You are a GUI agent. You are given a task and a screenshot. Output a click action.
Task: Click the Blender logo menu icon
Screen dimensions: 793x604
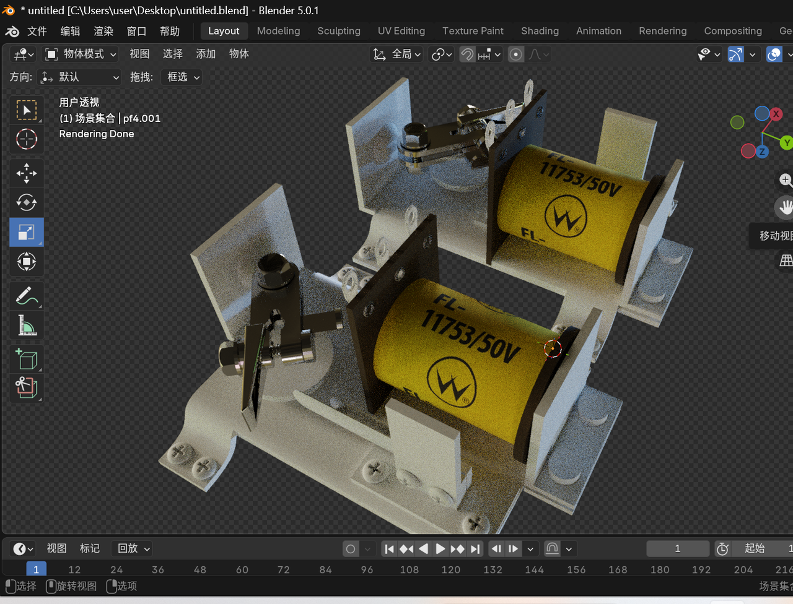pyautogui.click(x=12, y=31)
